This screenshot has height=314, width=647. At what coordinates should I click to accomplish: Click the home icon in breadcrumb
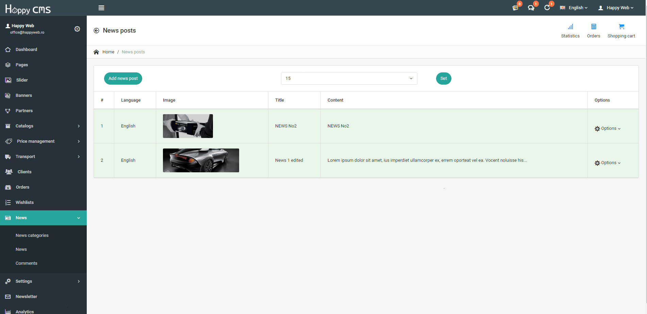[x=96, y=52]
